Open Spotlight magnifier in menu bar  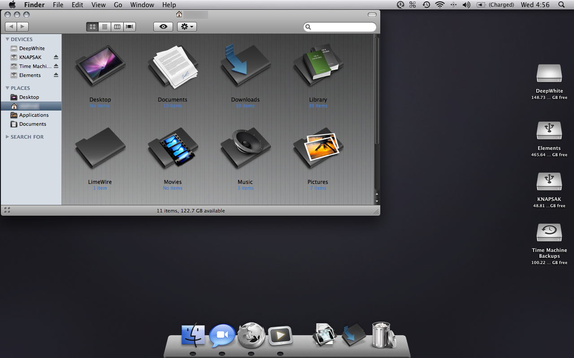tap(561, 5)
